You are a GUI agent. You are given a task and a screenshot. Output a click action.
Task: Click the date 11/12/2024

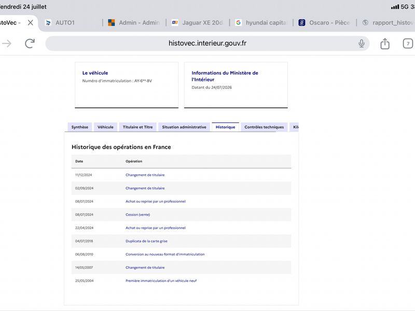click(84, 175)
